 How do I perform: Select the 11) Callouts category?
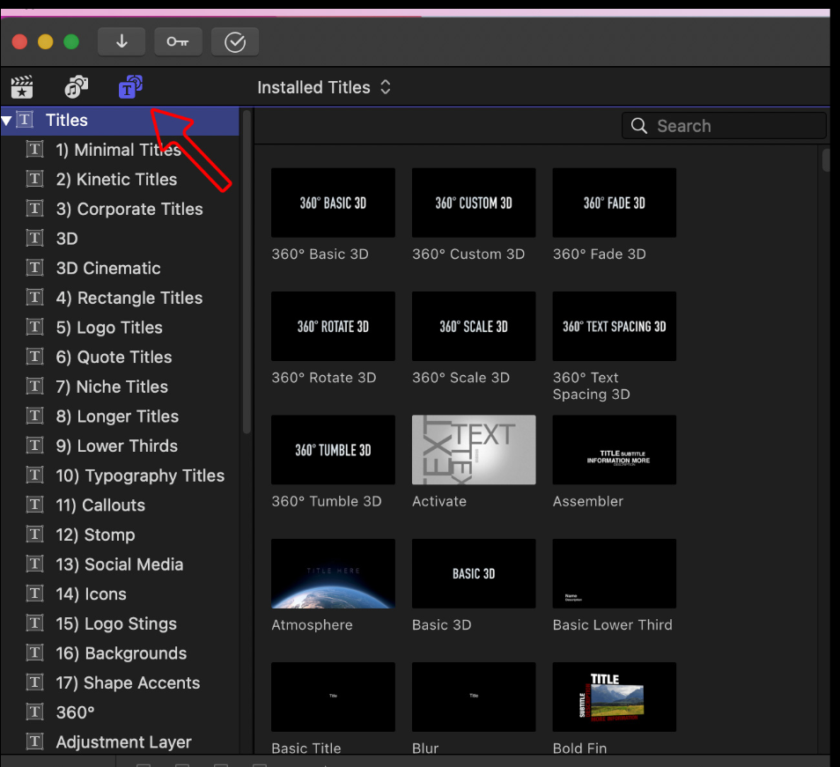120,505
